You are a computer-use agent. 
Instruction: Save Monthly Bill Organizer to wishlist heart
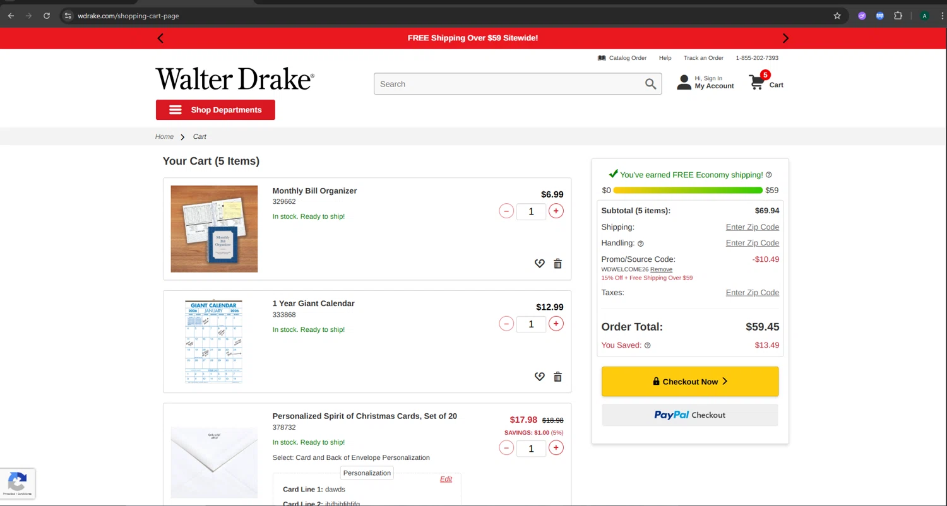pos(539,264)
